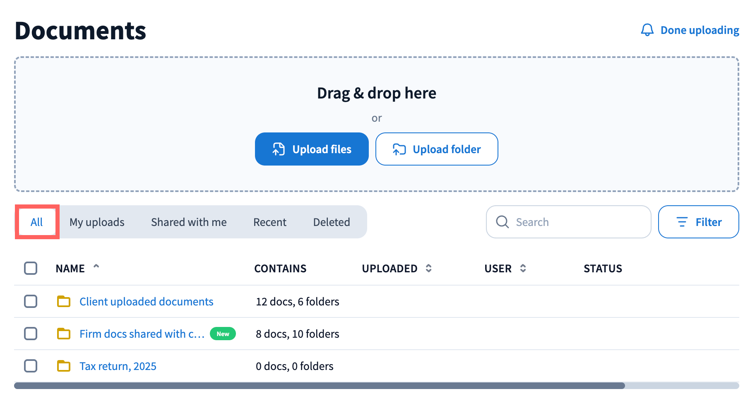Switch to the My uploads tab

97,222
